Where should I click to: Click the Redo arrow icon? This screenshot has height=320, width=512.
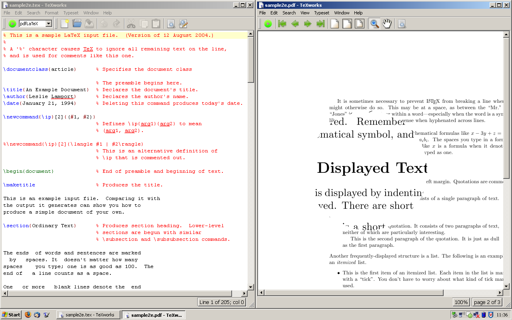(116, 24)
